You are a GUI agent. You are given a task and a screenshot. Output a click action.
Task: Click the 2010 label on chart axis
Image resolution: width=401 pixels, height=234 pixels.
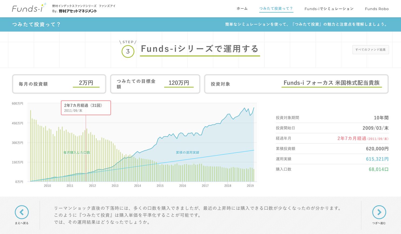pos(47,186)
